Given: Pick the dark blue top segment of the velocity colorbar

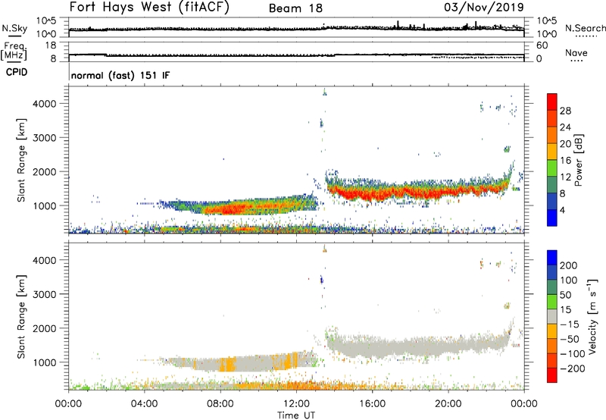Looking at the screenshot, I should coord(552,258).
